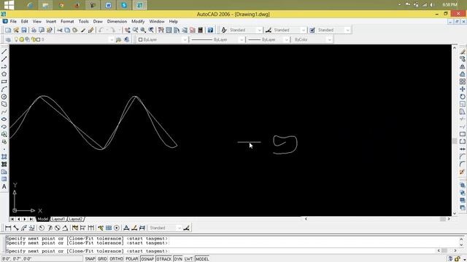Image resolution: width=467 pixels, height=262 pixels.
Task: Select the Array tool in Modify toolbar
Action: pyautogui.click(x=462, y=82)
